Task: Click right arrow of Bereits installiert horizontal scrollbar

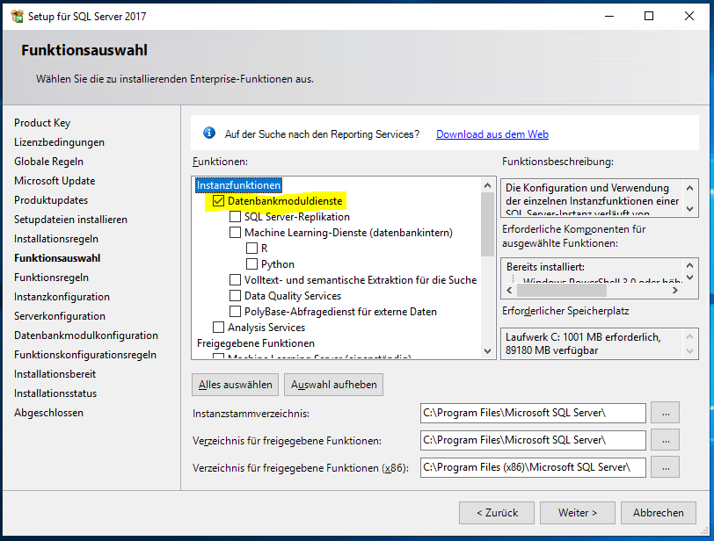Action: (675, 290)
